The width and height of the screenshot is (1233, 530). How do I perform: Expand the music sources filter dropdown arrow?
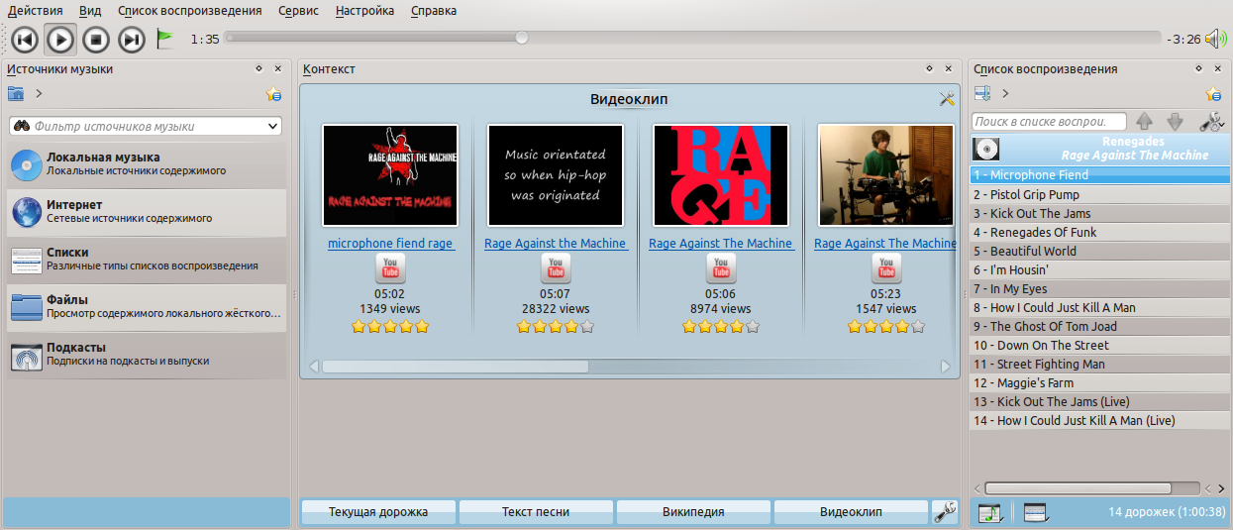tap(273, 127)
